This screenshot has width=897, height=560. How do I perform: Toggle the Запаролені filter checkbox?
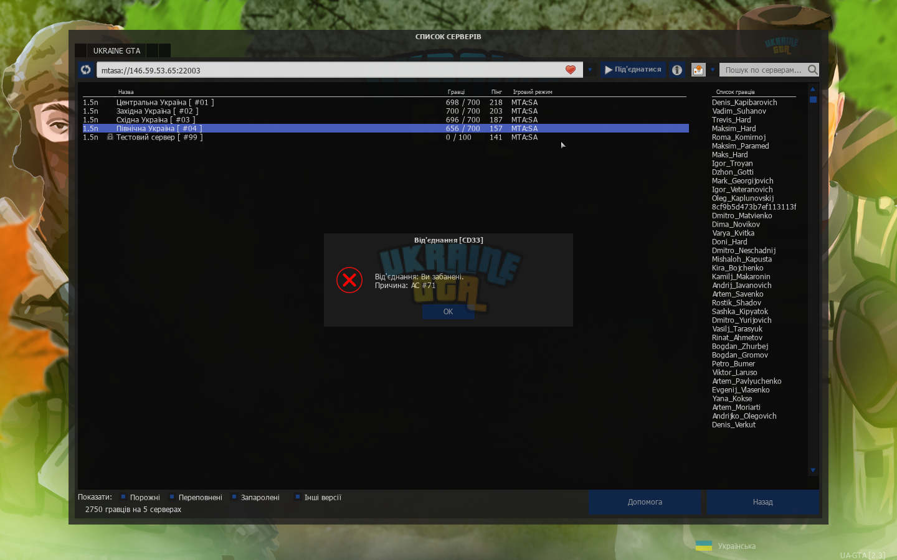pos(234,497)
